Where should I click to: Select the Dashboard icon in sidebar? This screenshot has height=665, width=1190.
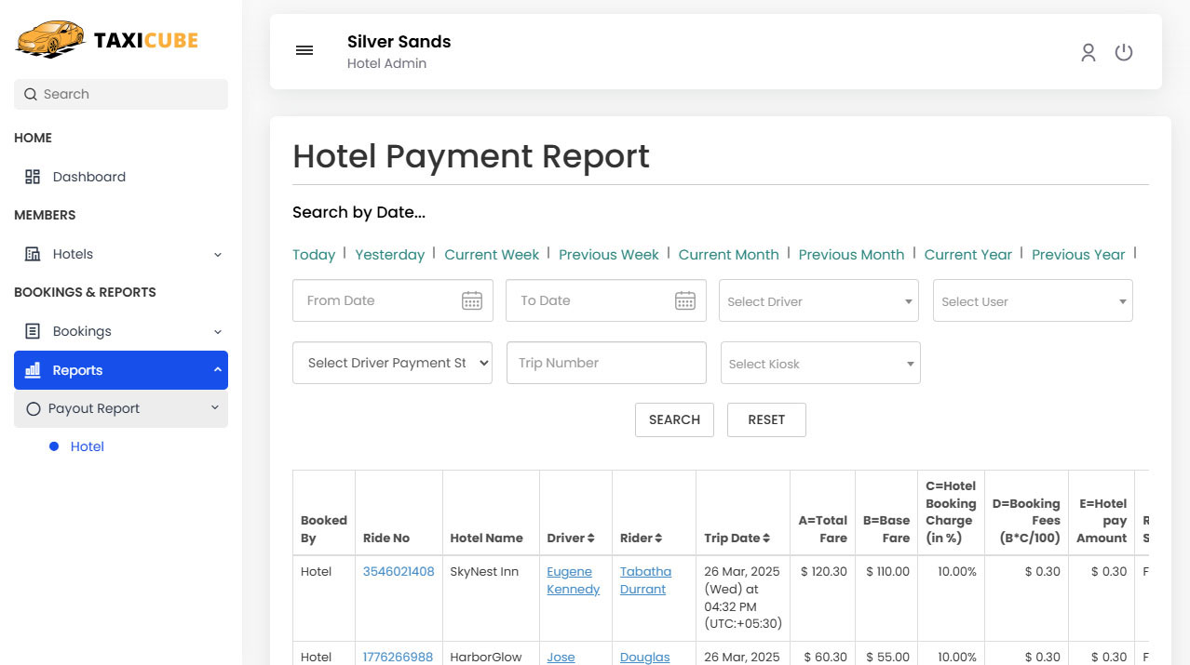tap(33, 176)
